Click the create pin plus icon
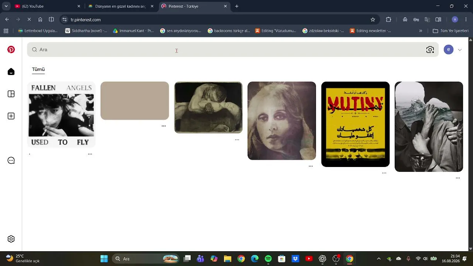This screenshot has height=266, width=473. 11,116
